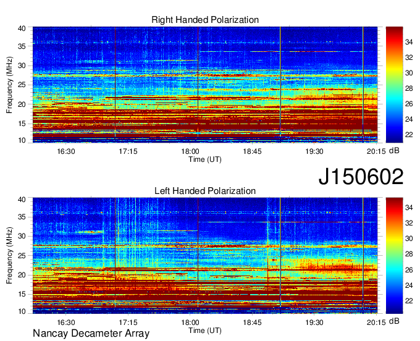Click the 30 value on Left Handed color bar scale
The image size is (420, 341).
pyautogui.click(x=409, y=238)
